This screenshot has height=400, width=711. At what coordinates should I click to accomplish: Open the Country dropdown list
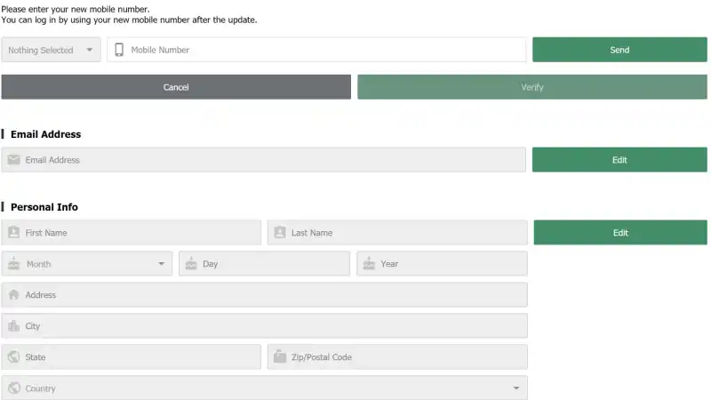[264, 388]
